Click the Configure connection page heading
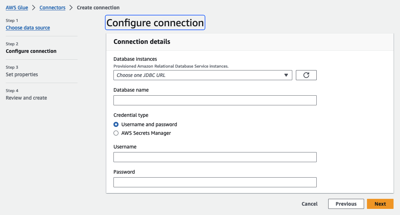The image size is (400, 215). tap(155, 22)
